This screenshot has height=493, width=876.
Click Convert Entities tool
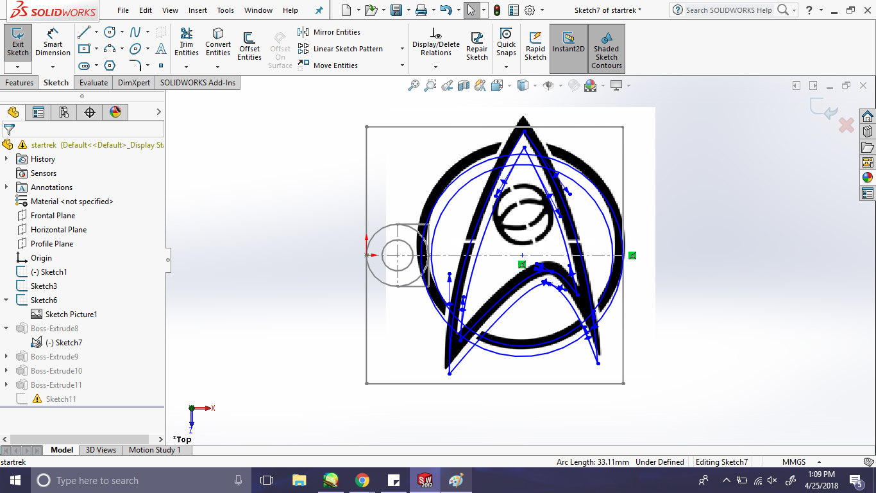click(218, 42)
